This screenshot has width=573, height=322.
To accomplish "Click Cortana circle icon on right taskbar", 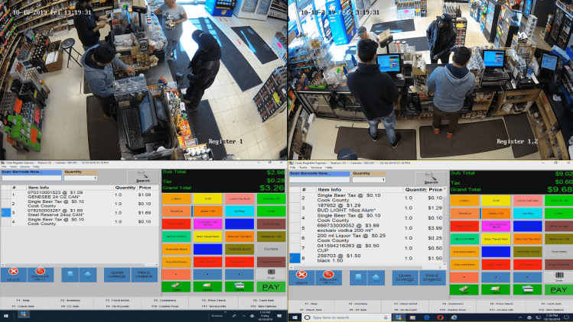I will point(308,317).
